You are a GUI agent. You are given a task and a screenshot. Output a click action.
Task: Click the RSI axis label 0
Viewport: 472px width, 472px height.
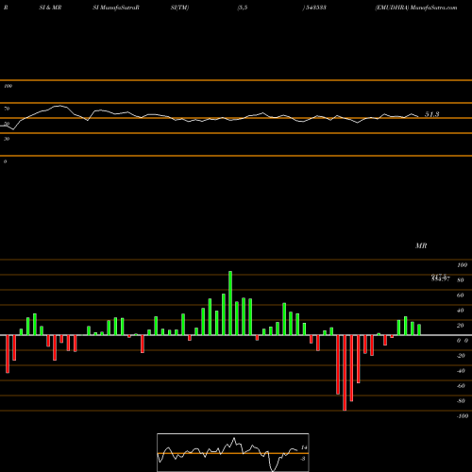(x=5, y=161)
